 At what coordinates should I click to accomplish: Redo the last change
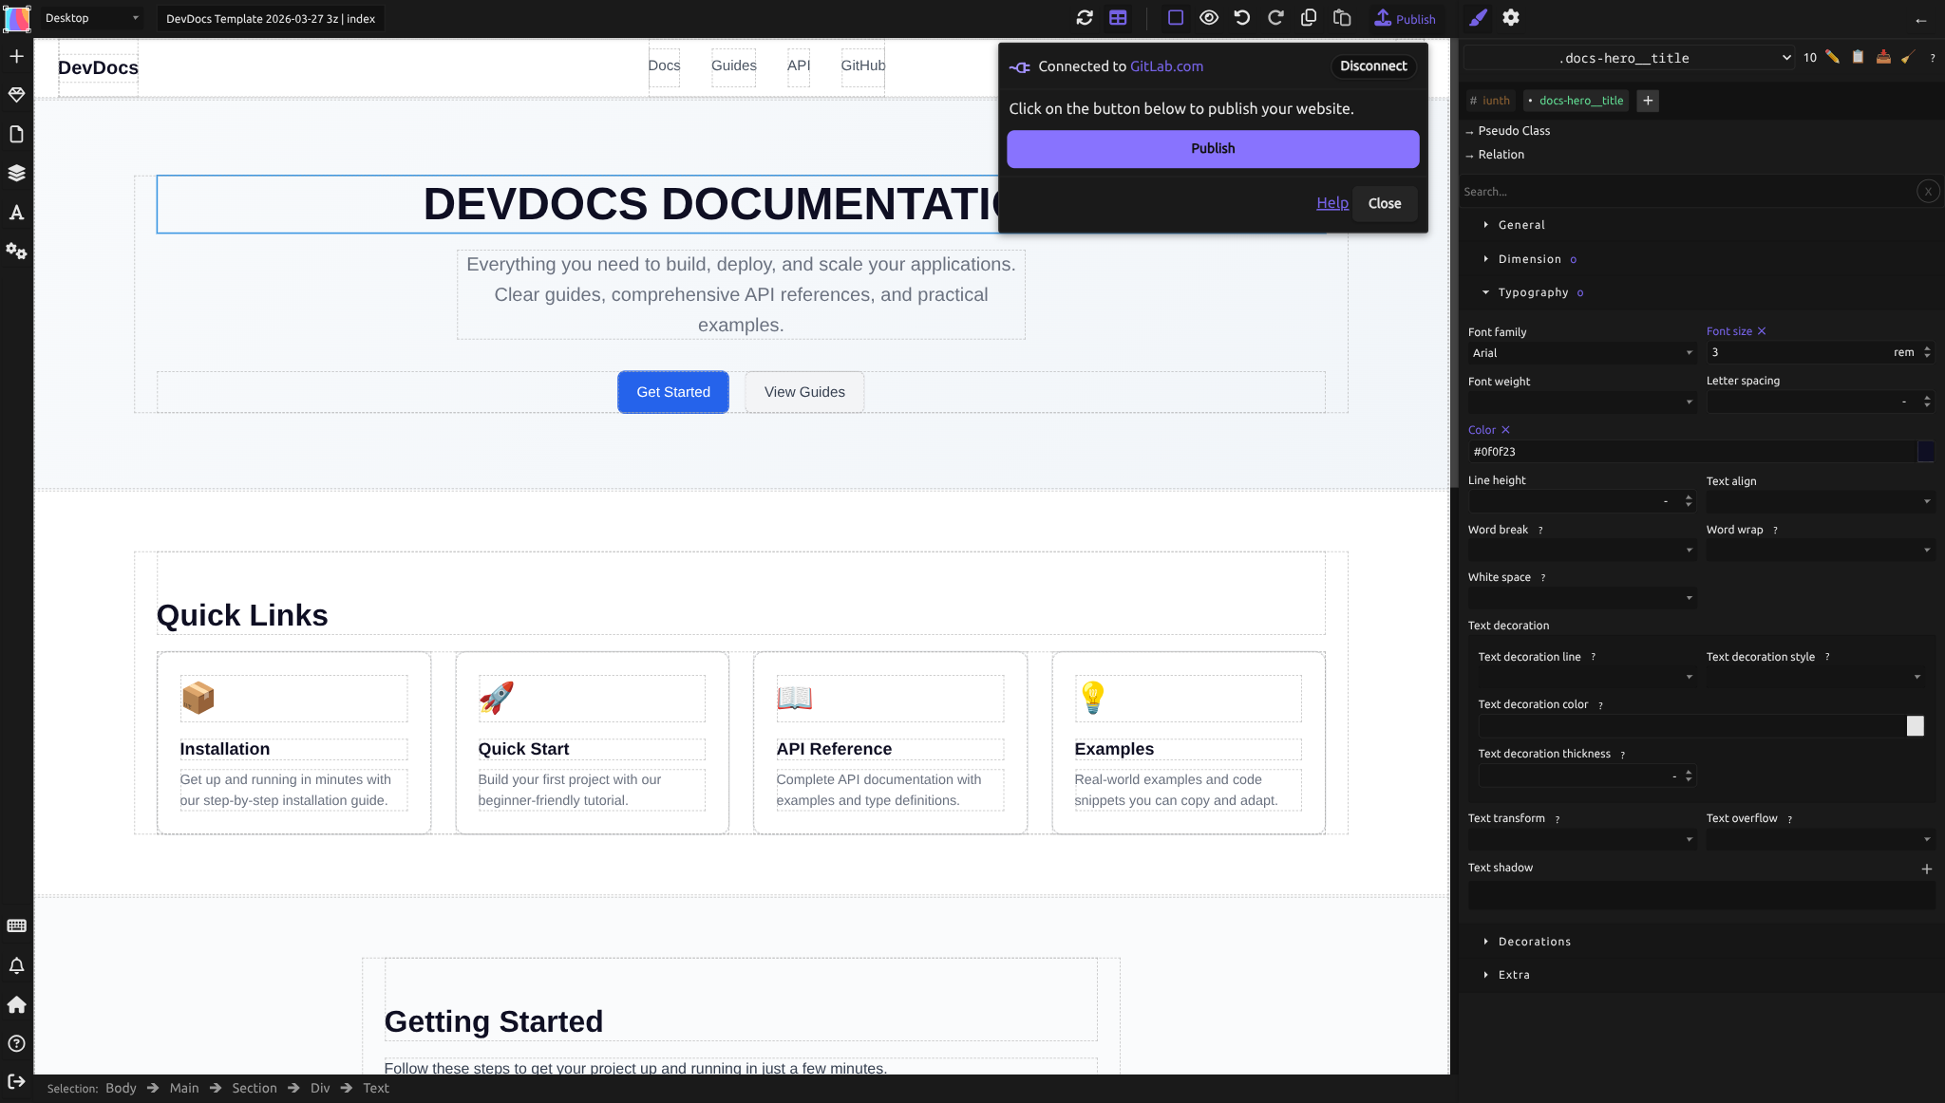click(x=1275, y=17)
